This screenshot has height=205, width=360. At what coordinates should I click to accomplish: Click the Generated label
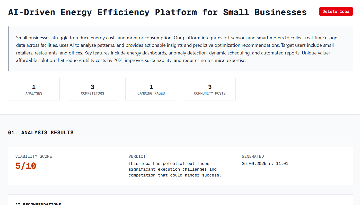click(253, 156)
